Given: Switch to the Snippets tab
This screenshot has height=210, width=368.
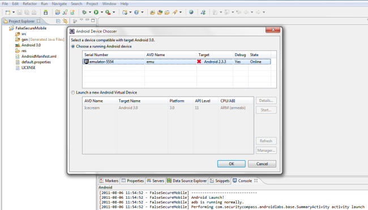Looking at the screenshot, I should pyautogui.click(x=220, y=181).
